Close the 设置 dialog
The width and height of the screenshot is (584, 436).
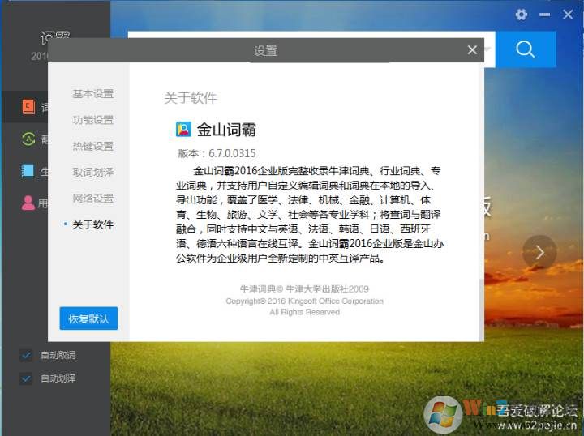(x=472, y=50)
